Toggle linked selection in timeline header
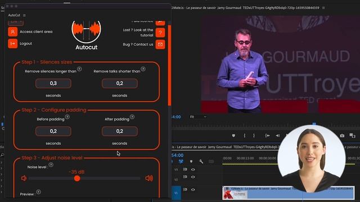 point(181,162)
